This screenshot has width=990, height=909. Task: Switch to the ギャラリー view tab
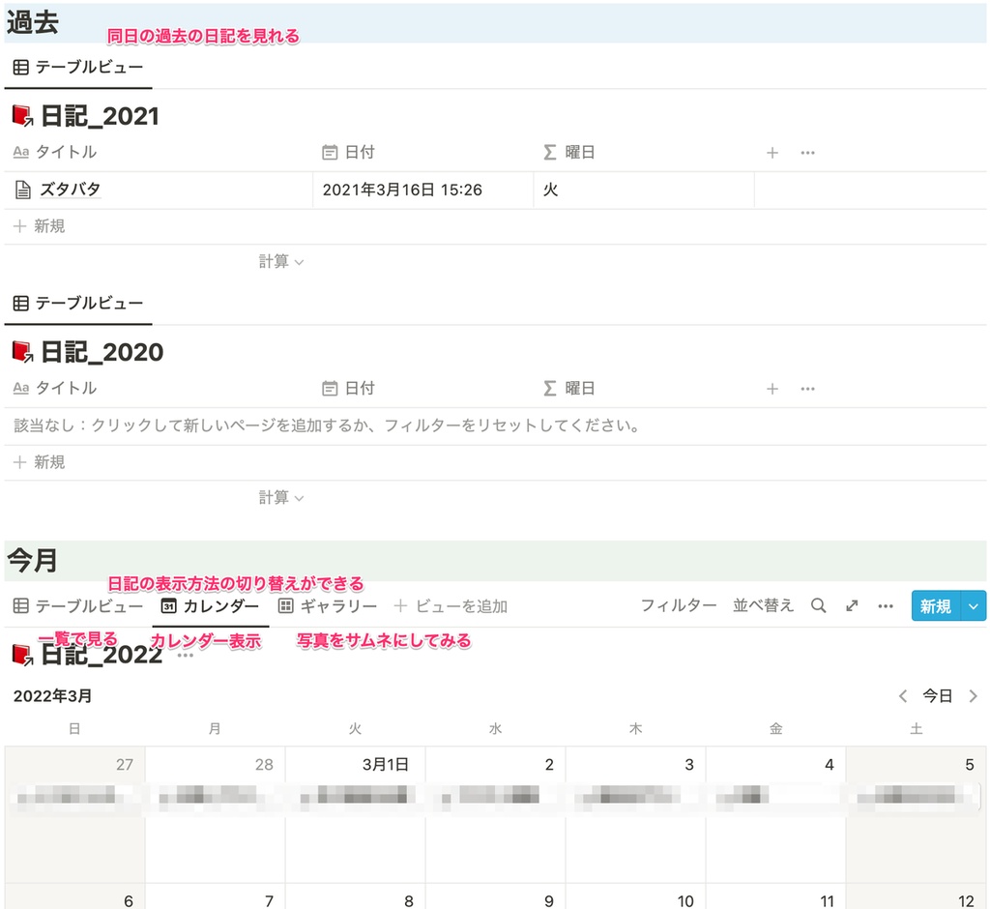(328, 605)
